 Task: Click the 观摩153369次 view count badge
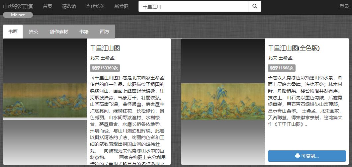[105, 68]
